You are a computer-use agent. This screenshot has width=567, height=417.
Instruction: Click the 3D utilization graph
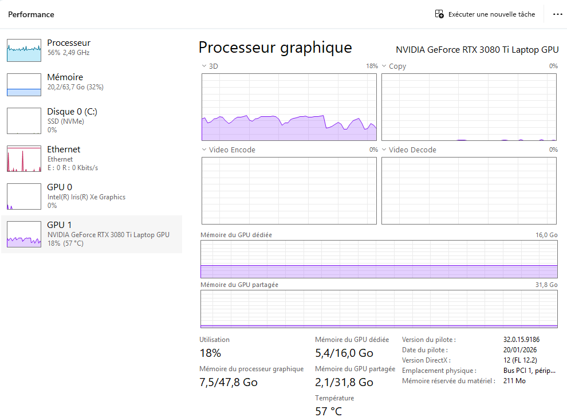(x=289, y=107)
